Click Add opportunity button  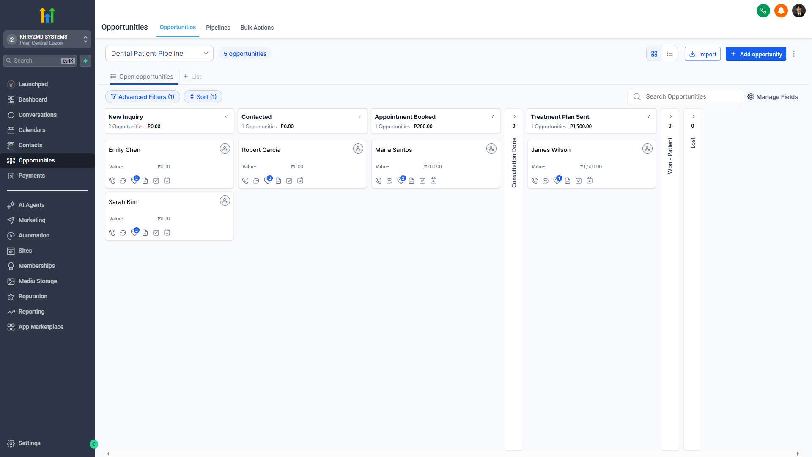pyautogui.click(x=756, y=54)
